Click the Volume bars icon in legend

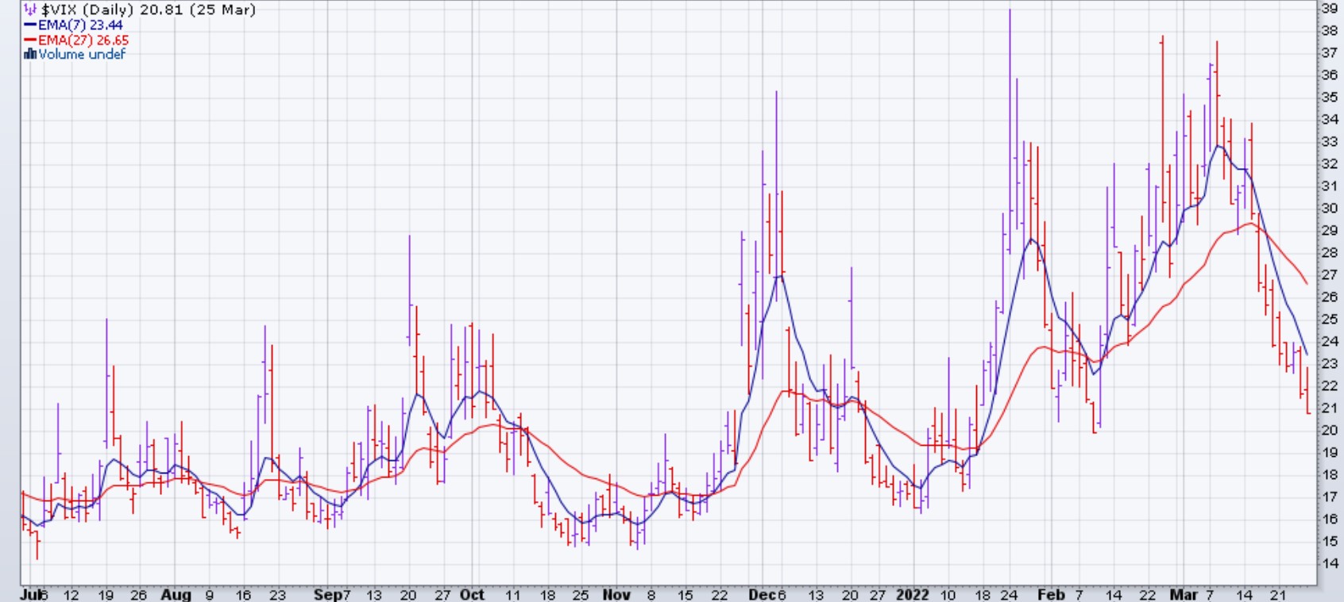click(30, 54)
